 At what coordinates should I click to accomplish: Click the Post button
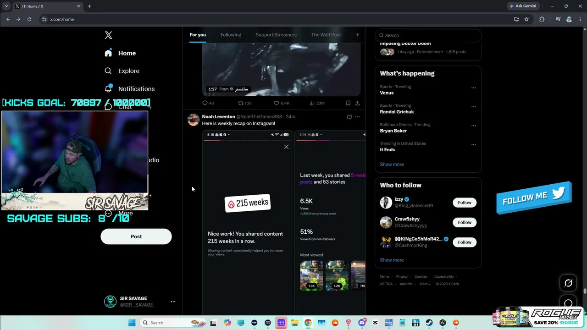(136, 236)
